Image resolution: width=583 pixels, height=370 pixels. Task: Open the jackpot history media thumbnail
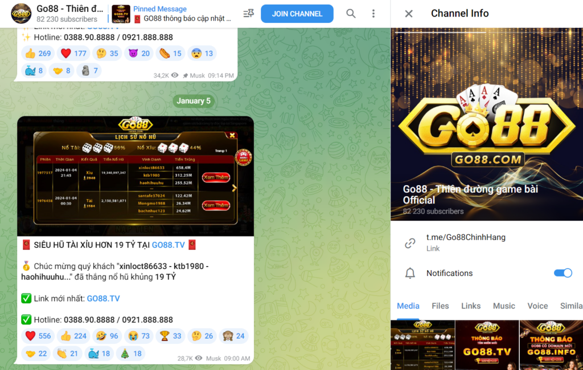click(x=423, y=345)
